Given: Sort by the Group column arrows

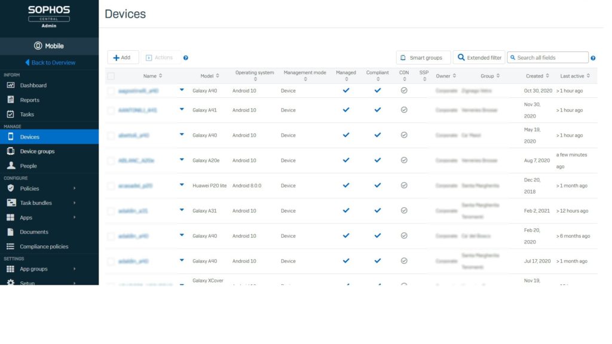Looking at the screenshot, I should 498,76.
